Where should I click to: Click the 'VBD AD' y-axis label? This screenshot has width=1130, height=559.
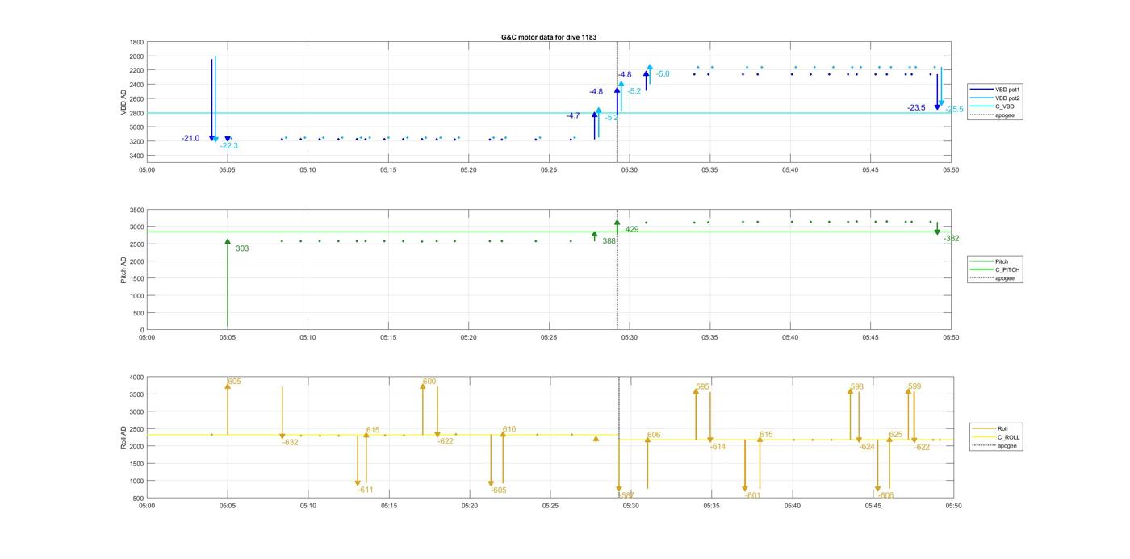click(x=124, y=102)
